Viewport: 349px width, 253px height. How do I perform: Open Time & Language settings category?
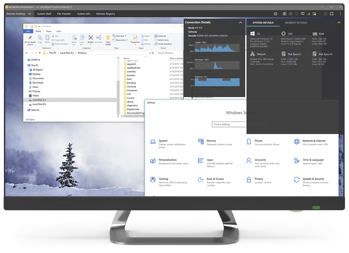click(x=309, y=161)
